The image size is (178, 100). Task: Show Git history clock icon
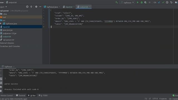pos(167,2)
